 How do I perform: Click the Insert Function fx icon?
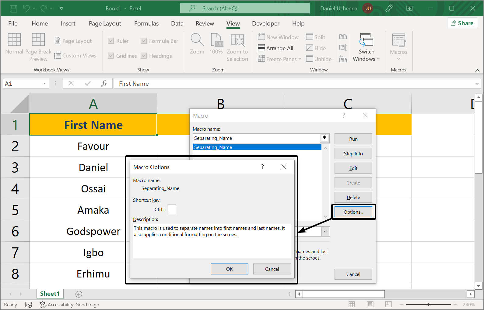[x=104, y=83]
